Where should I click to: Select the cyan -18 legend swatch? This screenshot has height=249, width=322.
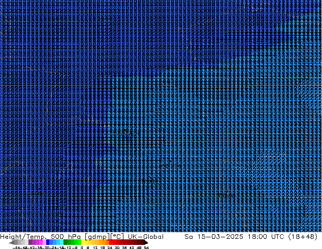pos(62,242)
